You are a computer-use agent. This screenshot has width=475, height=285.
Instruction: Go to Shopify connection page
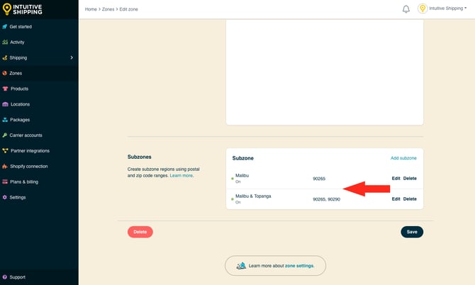(x=28, y=166)
